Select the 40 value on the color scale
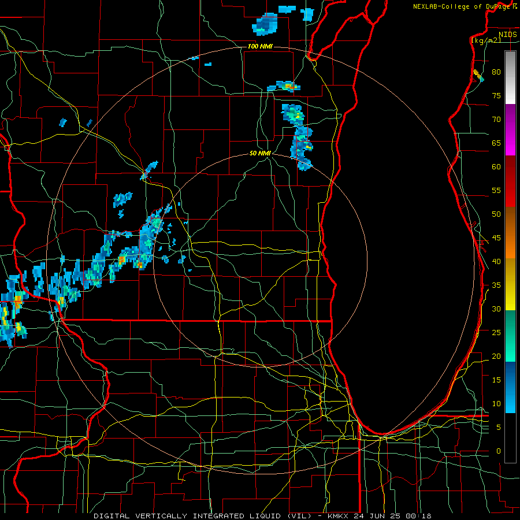The image size is (520, 520). point(496,262)
